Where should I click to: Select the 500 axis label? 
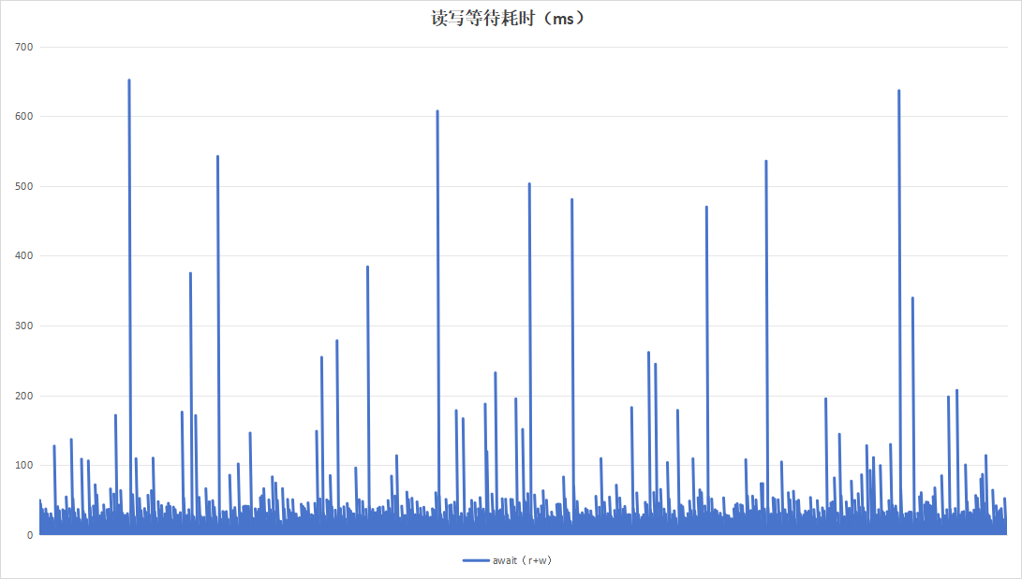(x=24, y=187)
